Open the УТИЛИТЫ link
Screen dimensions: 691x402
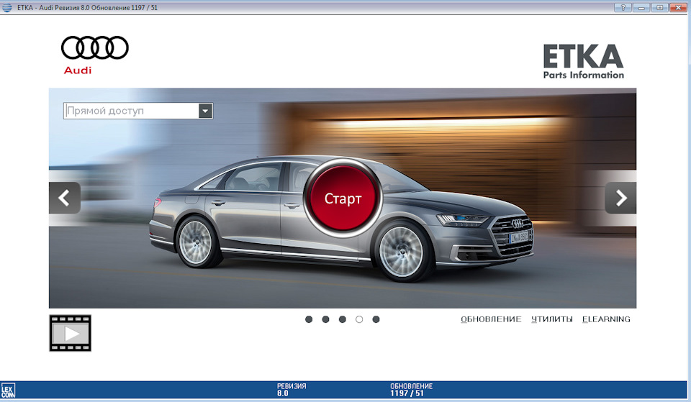point(552,319)
